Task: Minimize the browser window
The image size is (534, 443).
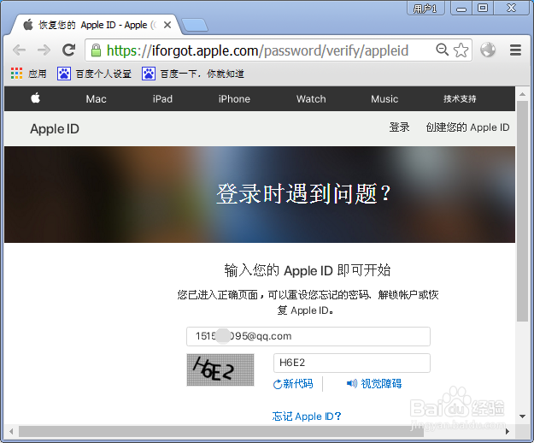Action: click(x=461, y=9)
